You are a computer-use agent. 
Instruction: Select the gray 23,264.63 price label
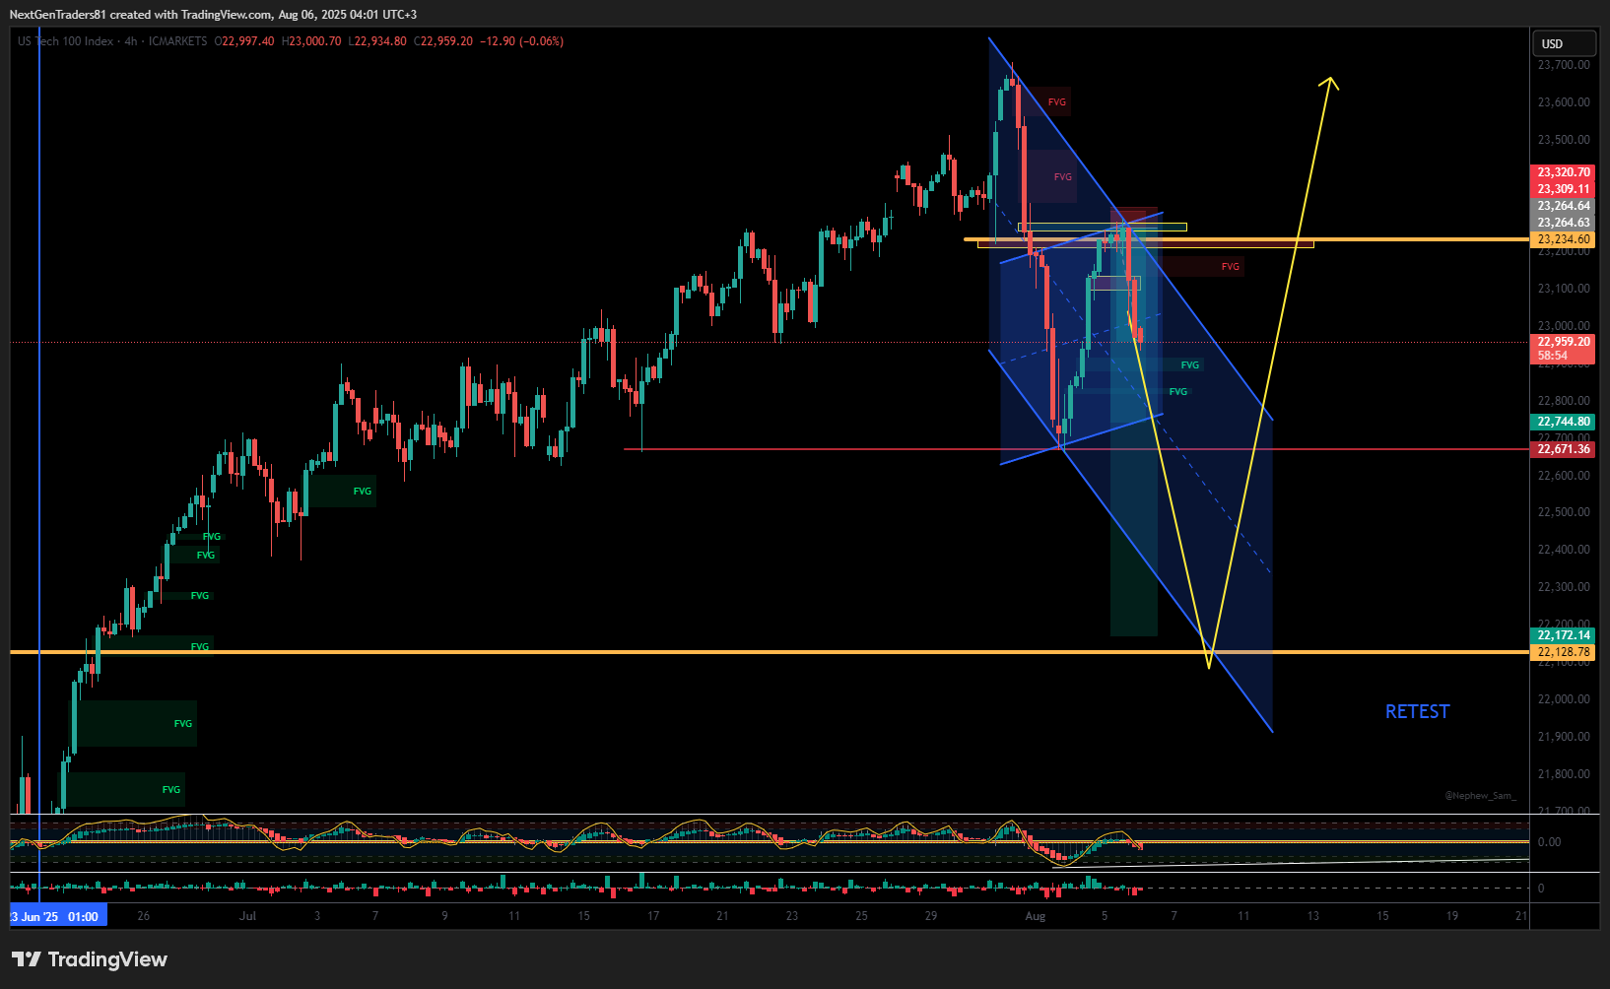click(x=1563, y=223)
